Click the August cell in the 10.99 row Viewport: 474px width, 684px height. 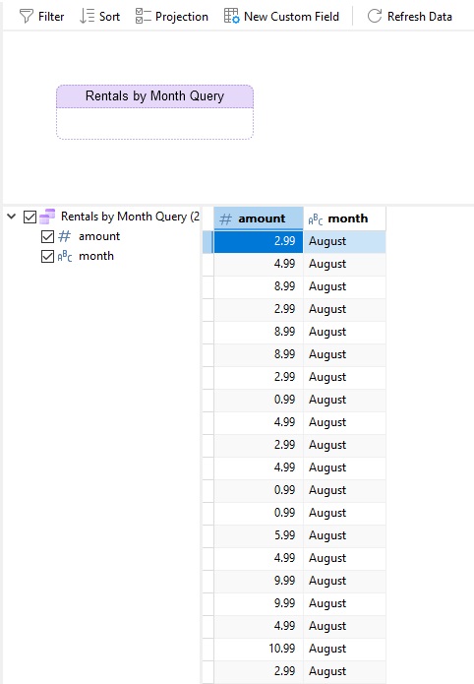pos(344,649)
